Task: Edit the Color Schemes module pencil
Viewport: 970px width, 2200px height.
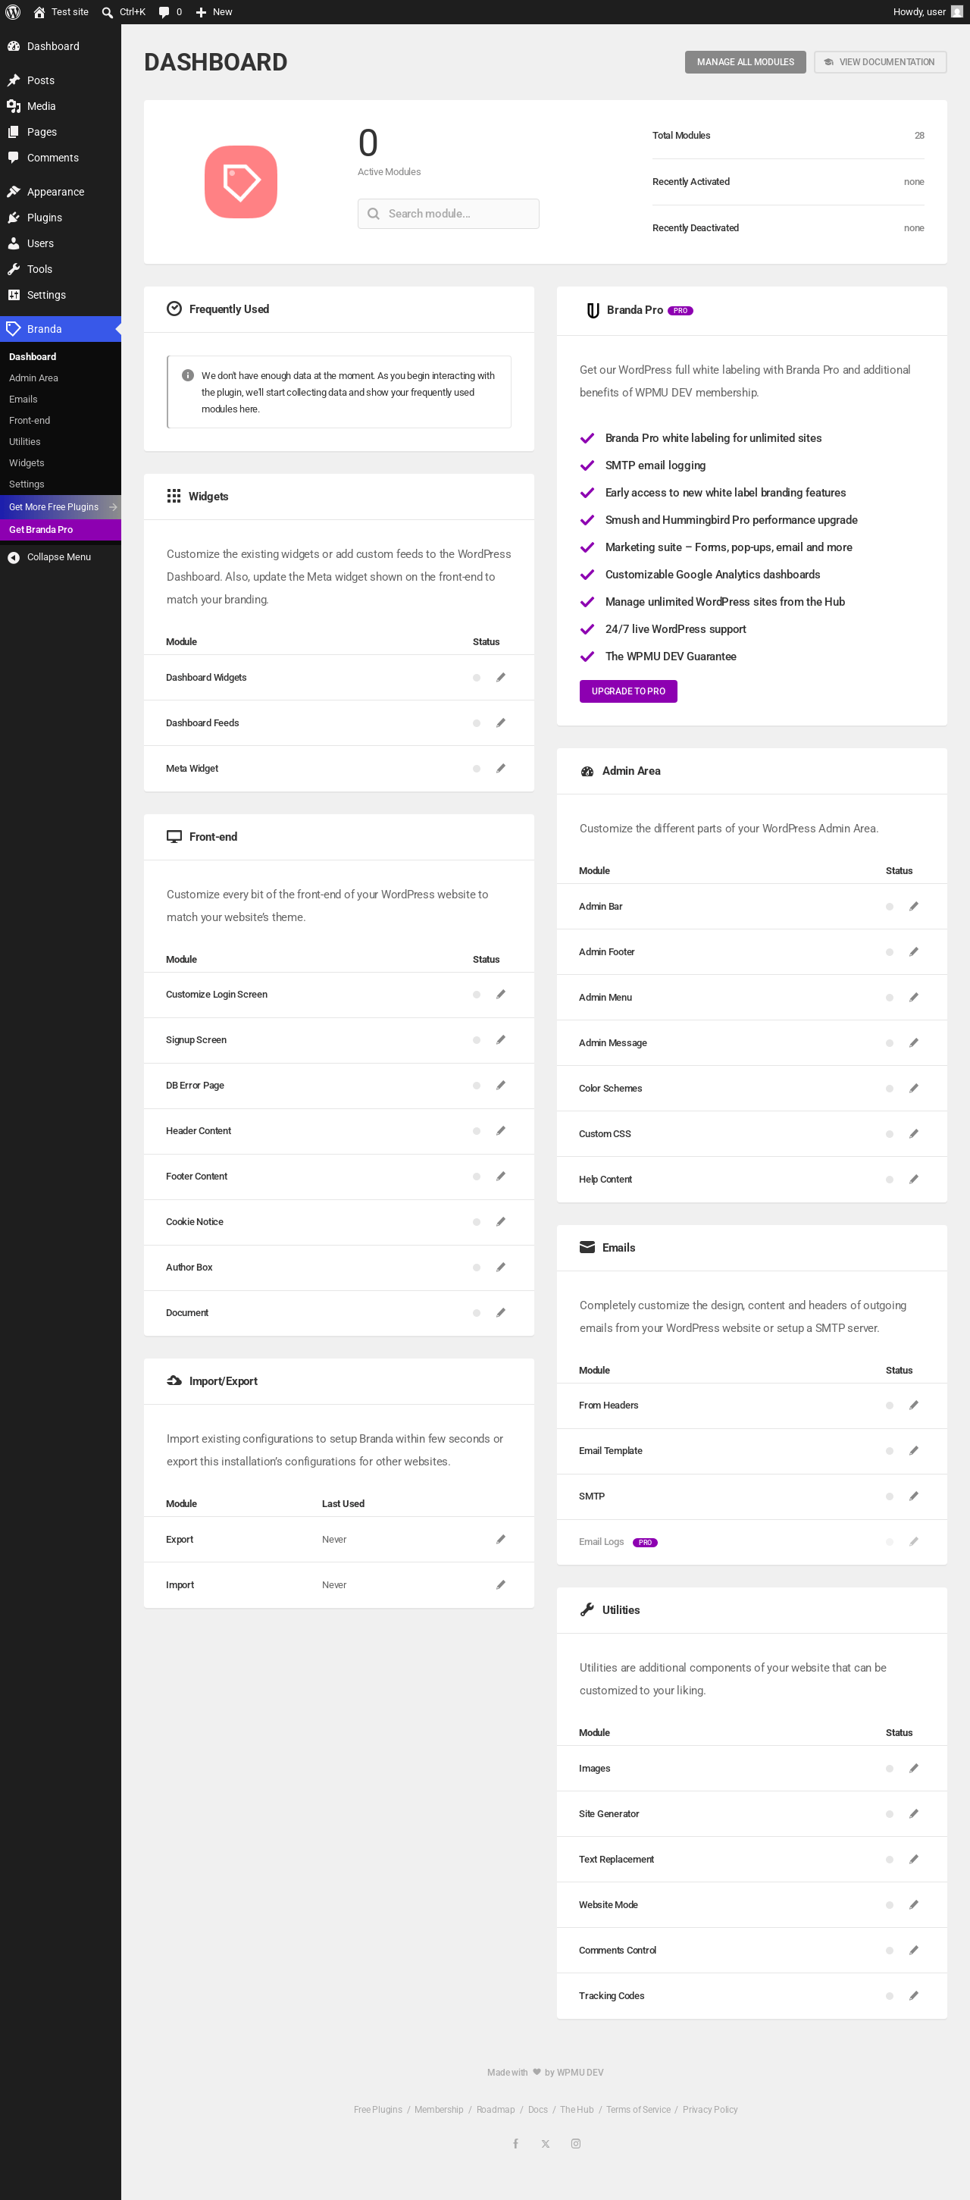Action: [x=914, y=1088]
